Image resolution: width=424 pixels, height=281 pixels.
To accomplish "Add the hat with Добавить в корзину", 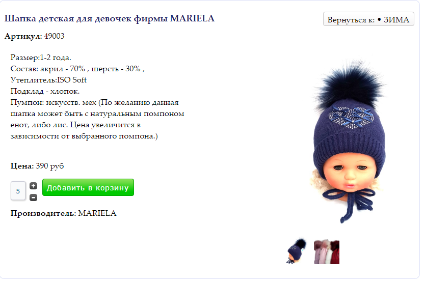I will pyautogui.click(x=88, y=187).
